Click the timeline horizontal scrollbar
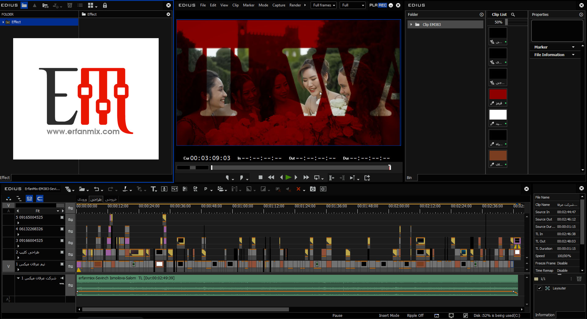587x319 pixels. pyautogui.click(x=185, y=310)
